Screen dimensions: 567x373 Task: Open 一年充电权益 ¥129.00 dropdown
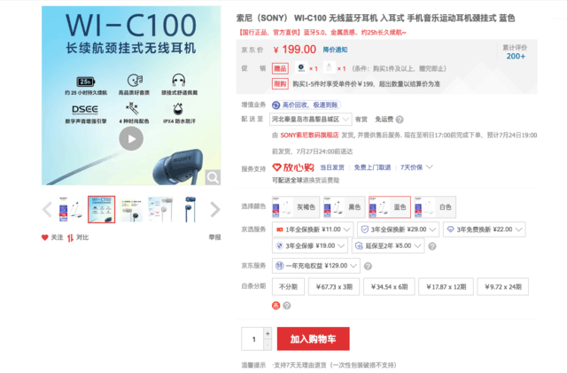point(316,266)
